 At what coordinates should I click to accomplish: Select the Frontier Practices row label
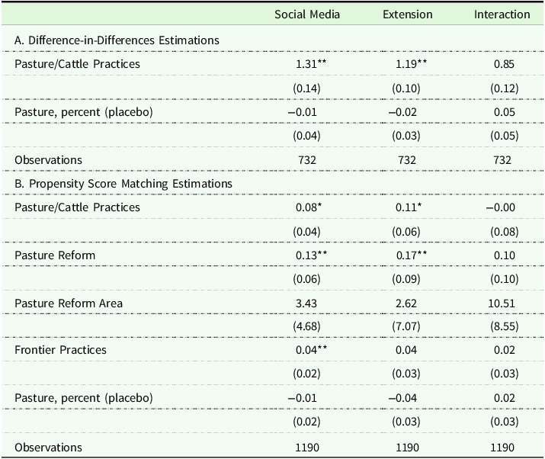(60, 351)
